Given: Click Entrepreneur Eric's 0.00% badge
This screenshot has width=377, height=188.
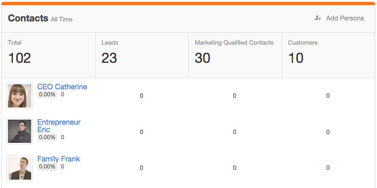Looking at the screenshot, I should 47,137.
